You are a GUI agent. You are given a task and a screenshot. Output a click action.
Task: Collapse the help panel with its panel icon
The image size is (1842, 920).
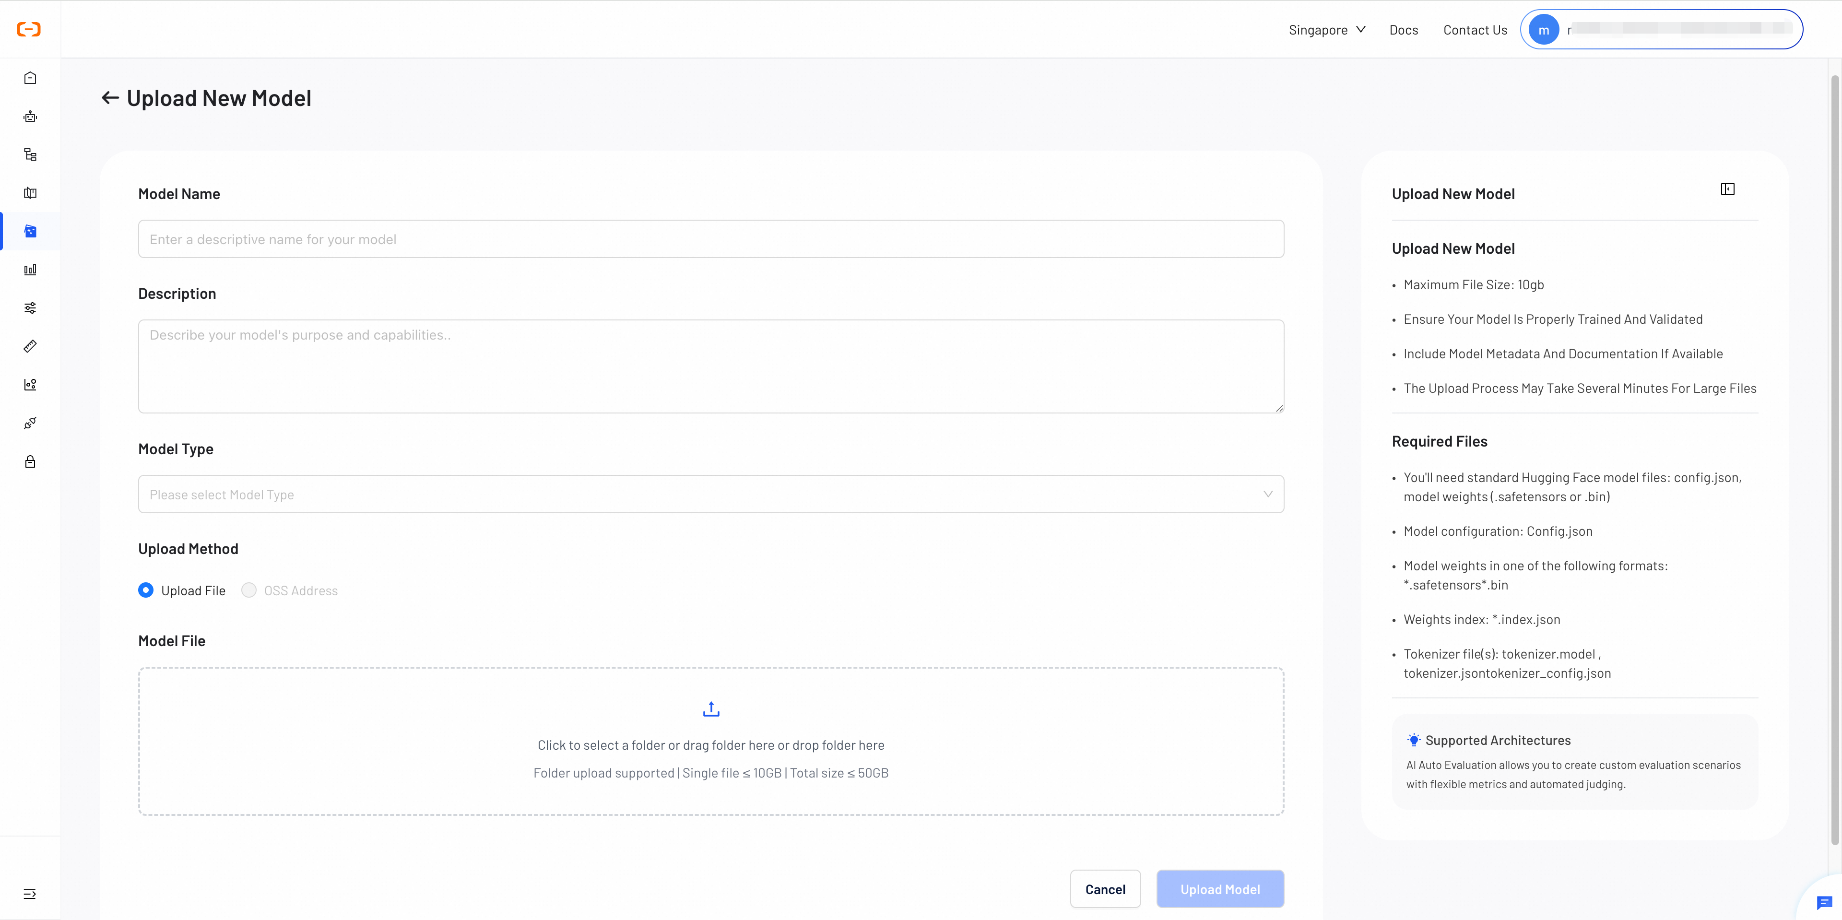click(1727, 189)
